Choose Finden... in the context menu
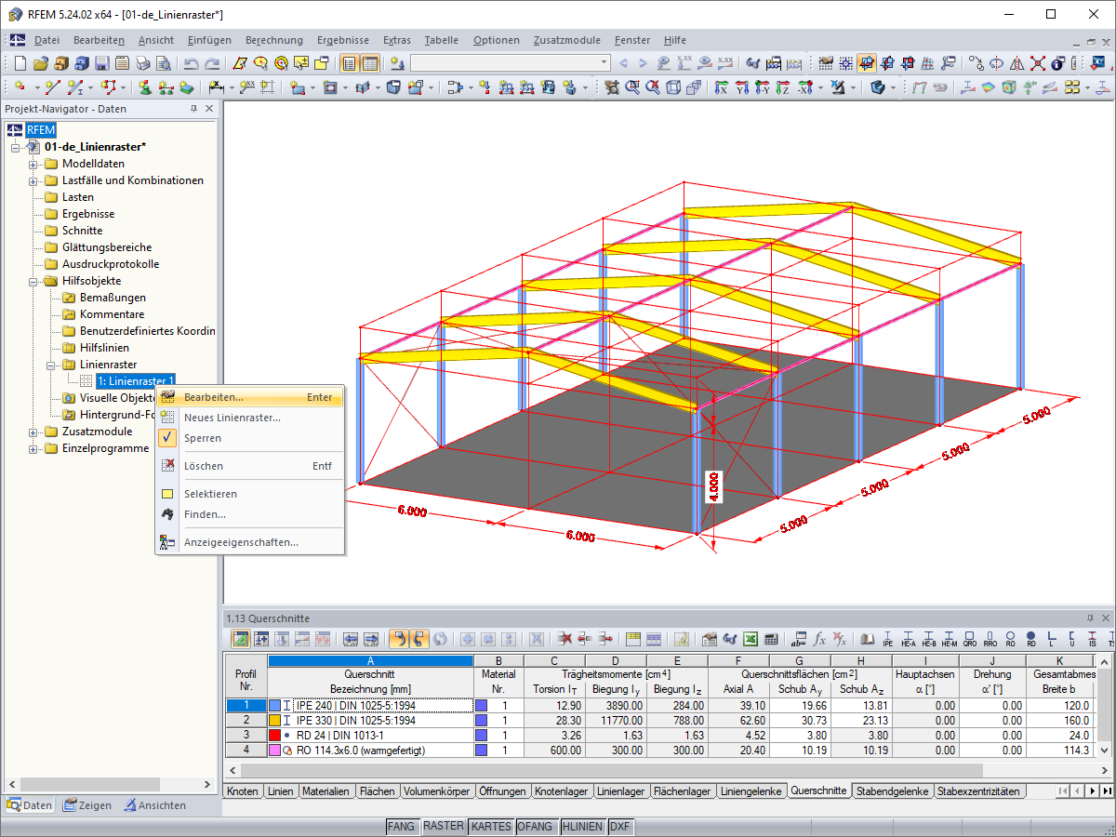 250,514
